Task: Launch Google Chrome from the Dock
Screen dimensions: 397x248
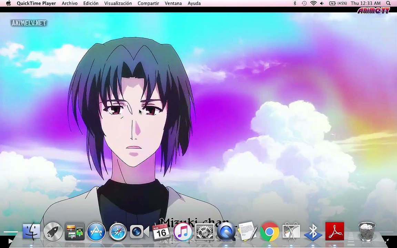Action: pos(269,231)
